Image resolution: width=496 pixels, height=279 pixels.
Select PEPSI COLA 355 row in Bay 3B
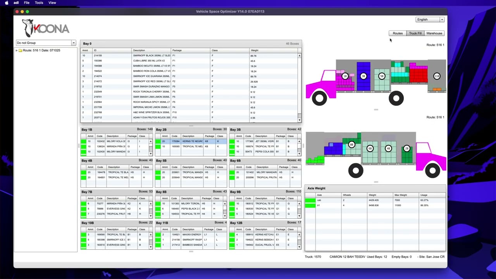263,152
